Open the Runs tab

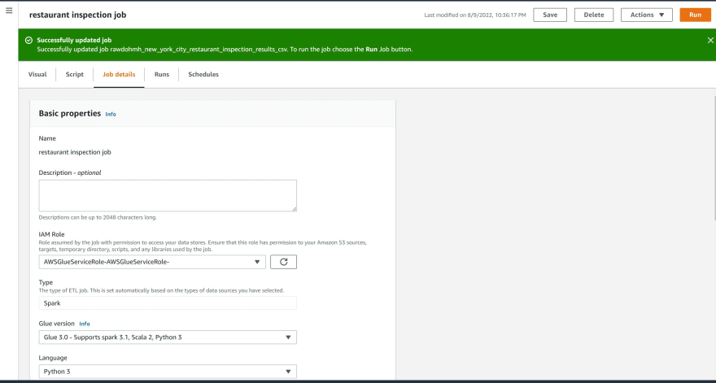tap(162, 75)
